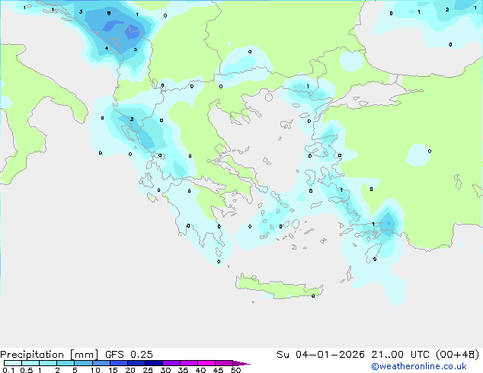Select the 20–25 mm legend swatch
Image resolution: width=483 pixels, height=373 pixels.
[136, 363]
